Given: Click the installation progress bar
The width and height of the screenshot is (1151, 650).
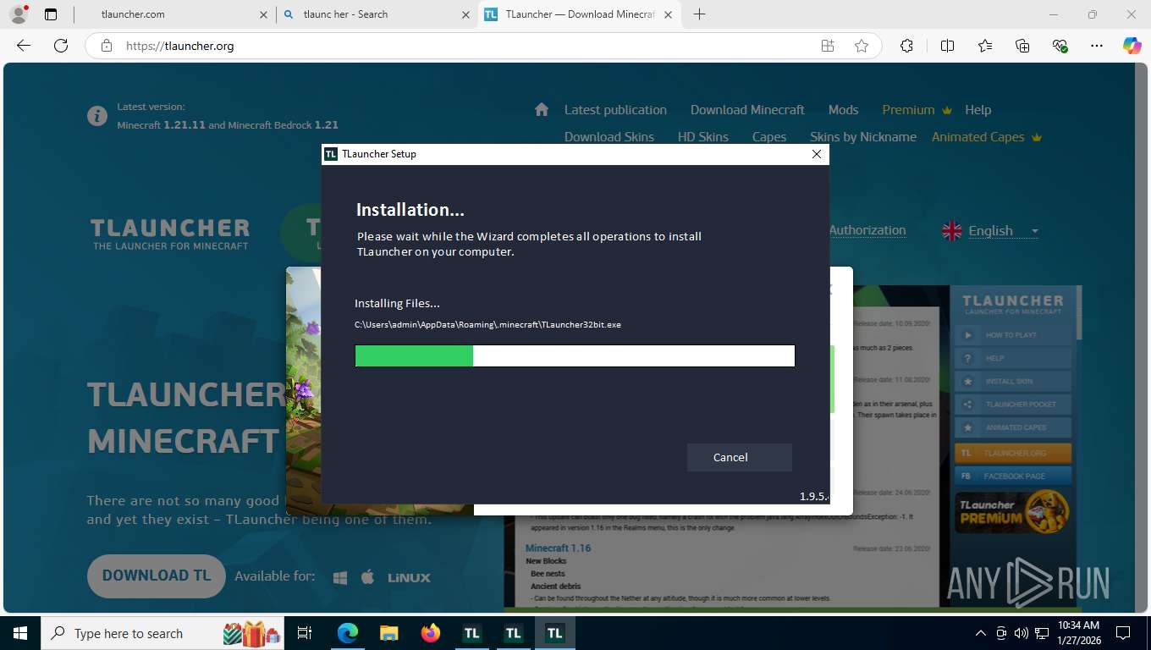Looking at the screenshot, I should click(575, 355).
